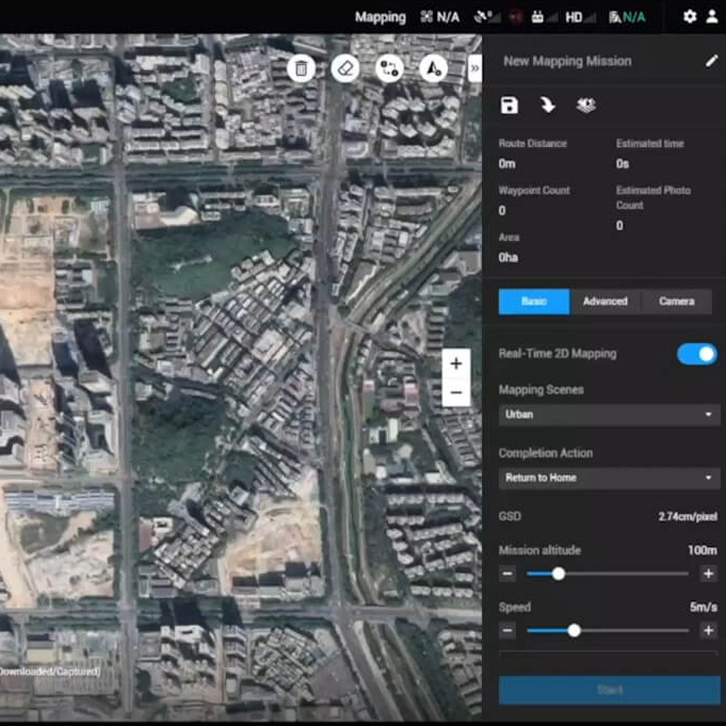Click the import arrow icon
Viewport: 726px width, 726px height.
tap(548, 105)
